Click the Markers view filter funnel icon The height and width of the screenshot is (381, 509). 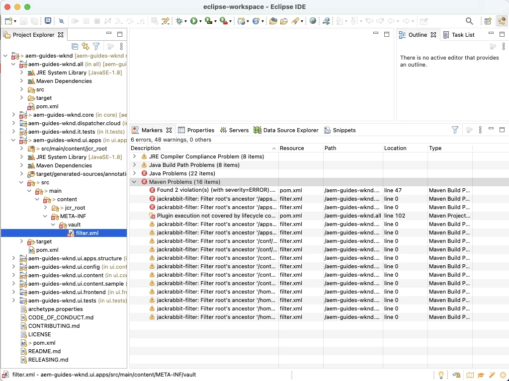(455, 130)
